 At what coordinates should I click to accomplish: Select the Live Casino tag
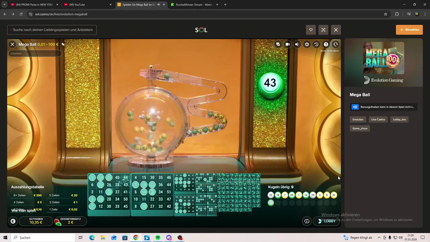click(x=378, y=119)
